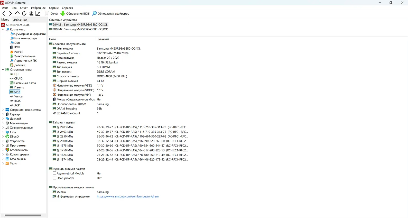Expand the Хранение данных tree node
This screenshot has height=218, width=408.
pyautogui.click(x=3, y=128)
